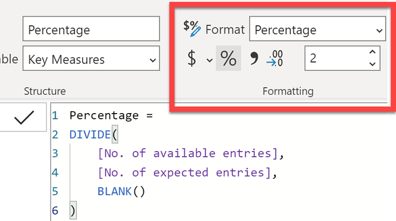Viewport: 396px width, 221px height.
Task: Click the DIVIDE function in formula
Action: point(90,135)
